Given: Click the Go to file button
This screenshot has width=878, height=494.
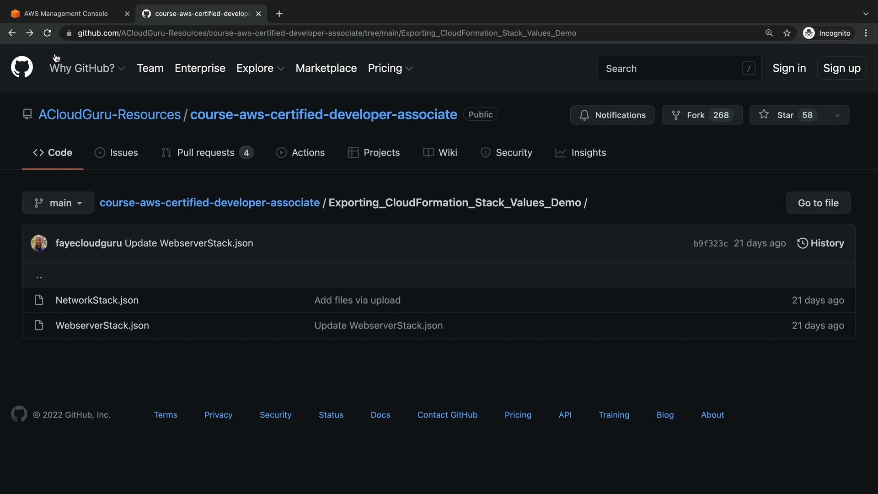Looking at the screenshot, I should (x=818, y=203).
